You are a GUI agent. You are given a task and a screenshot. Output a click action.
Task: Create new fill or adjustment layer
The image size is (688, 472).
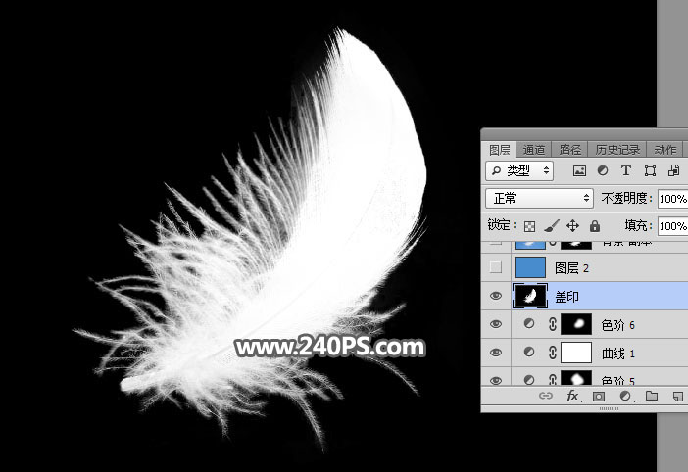[625, 397]
